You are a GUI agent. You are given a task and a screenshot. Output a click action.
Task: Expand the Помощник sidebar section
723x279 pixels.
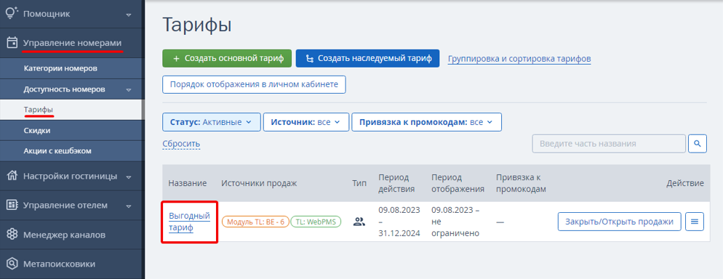pyautogui.click(x=129, y=15)
